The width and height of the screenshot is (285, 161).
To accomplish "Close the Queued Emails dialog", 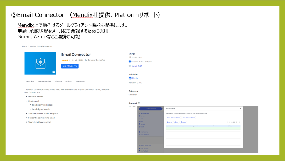I will (240, 108).
